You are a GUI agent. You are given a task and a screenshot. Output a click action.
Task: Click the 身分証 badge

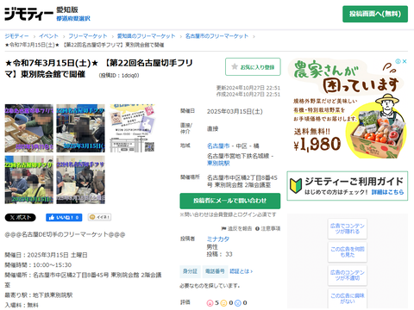tap(190, 271)
